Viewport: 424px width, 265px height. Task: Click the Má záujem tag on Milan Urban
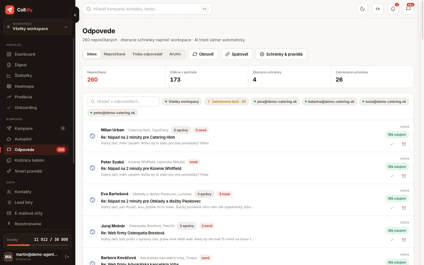pos(397,135)
